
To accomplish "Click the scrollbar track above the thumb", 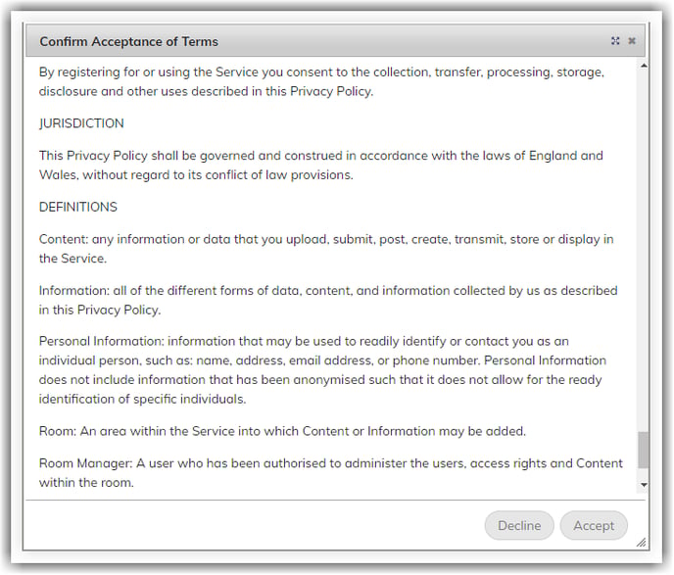I will coord(643,251).
